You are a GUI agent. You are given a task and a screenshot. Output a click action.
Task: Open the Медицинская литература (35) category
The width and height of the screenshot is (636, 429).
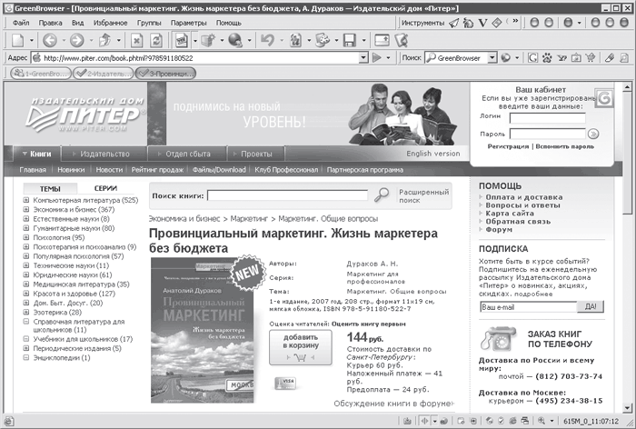coord(81,284)
